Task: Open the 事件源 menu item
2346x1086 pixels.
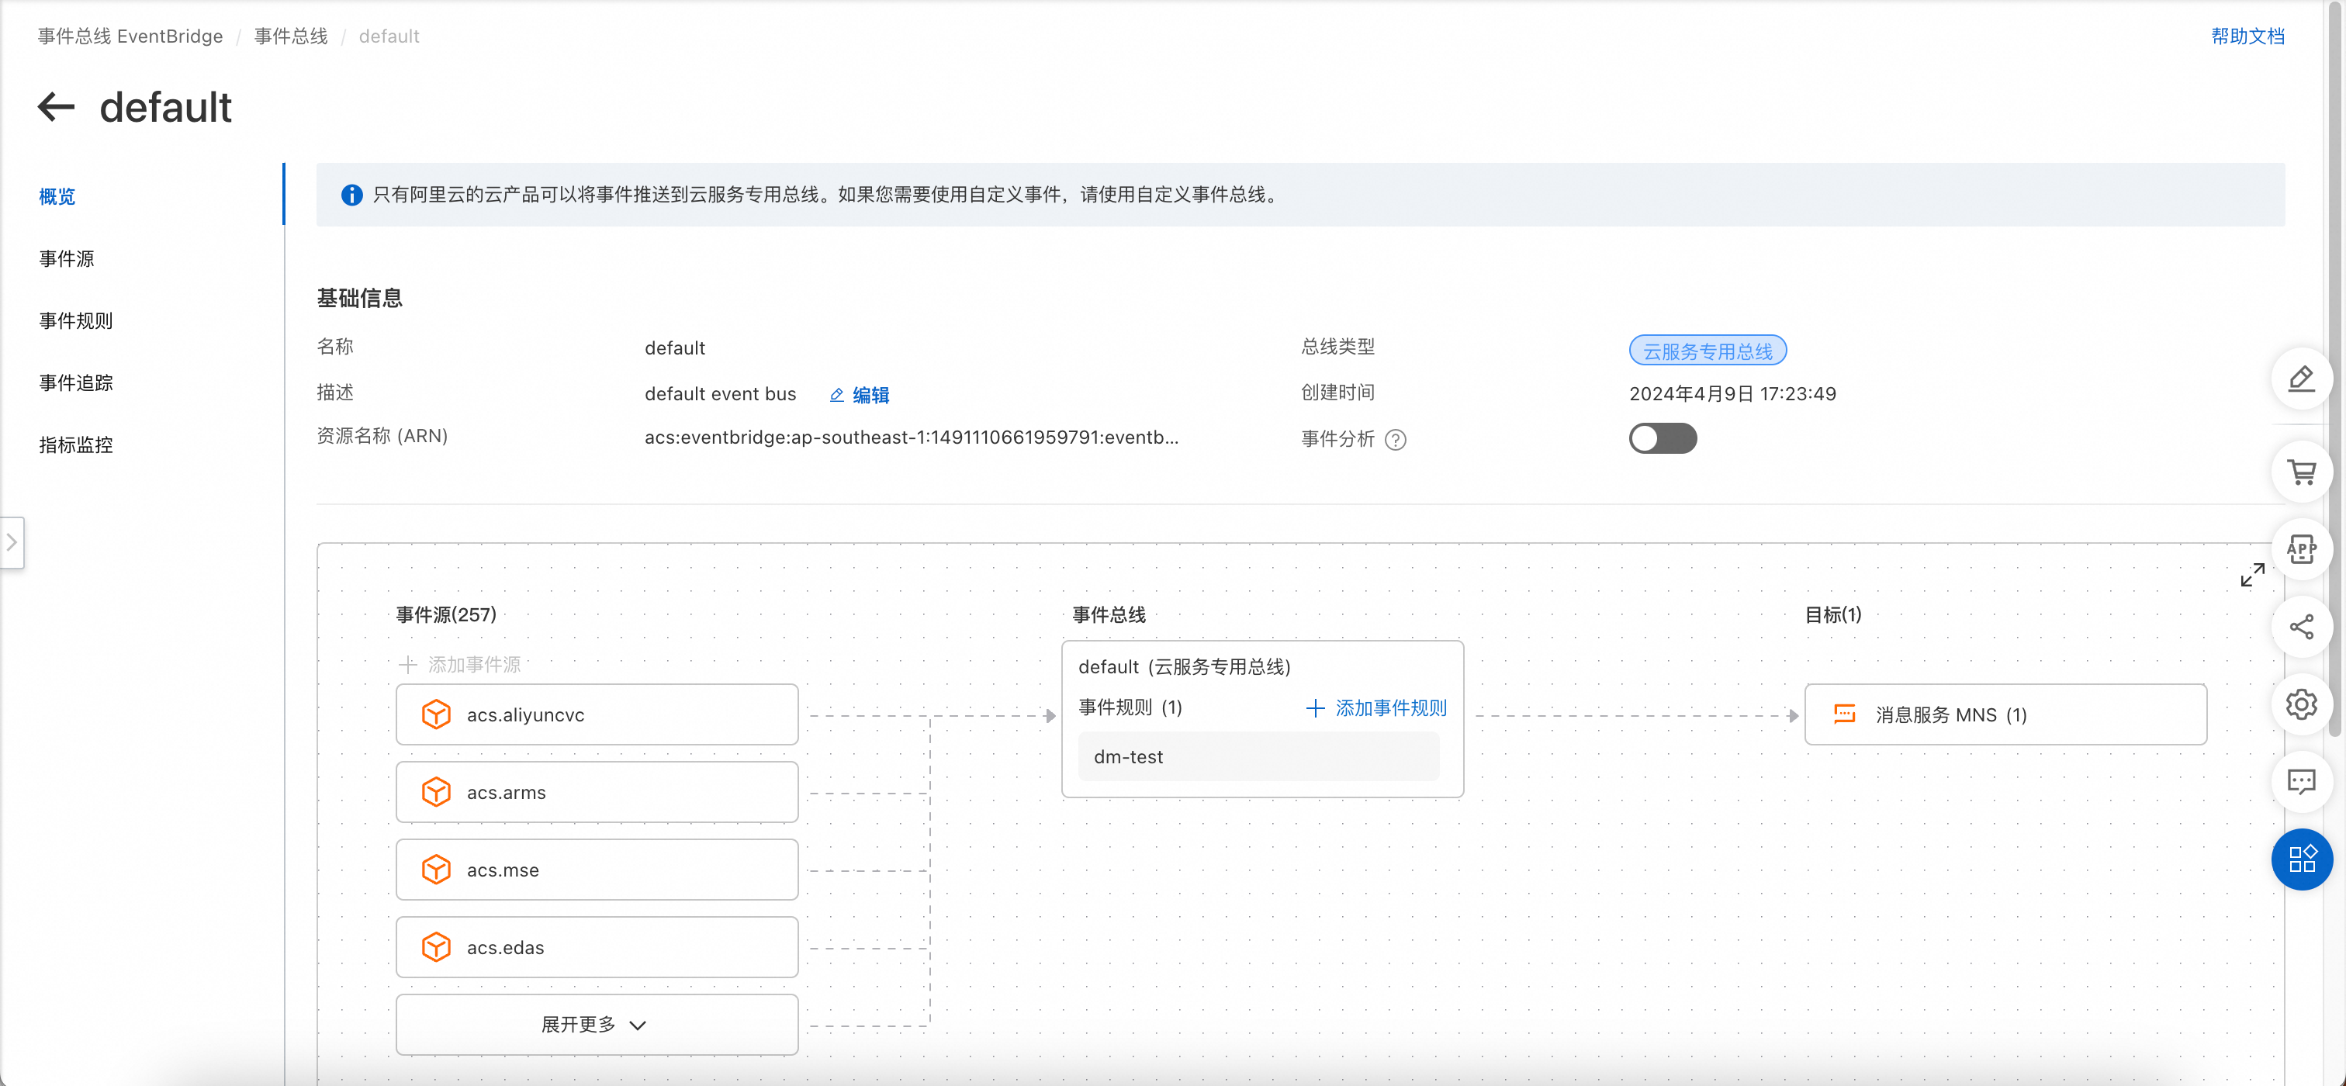Action: click(x=67, y=258)
